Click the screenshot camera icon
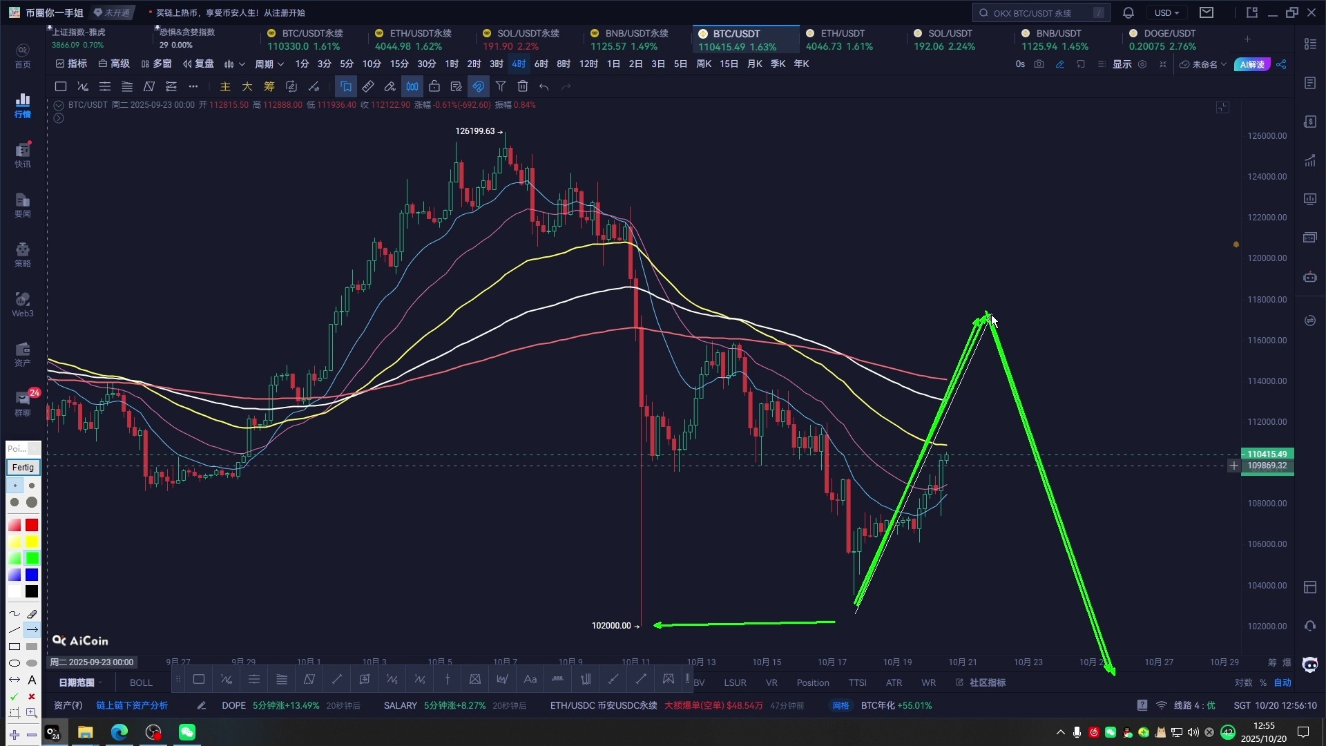 pyautogui.click(x=1039, y=64)
